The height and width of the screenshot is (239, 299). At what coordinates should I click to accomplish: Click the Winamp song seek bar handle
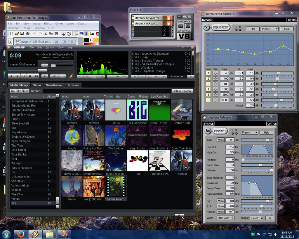(x=42, y=70)
